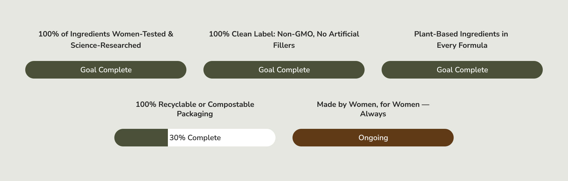Click the word "Always" above the Ongoing bar

click(x=373, y=114)
